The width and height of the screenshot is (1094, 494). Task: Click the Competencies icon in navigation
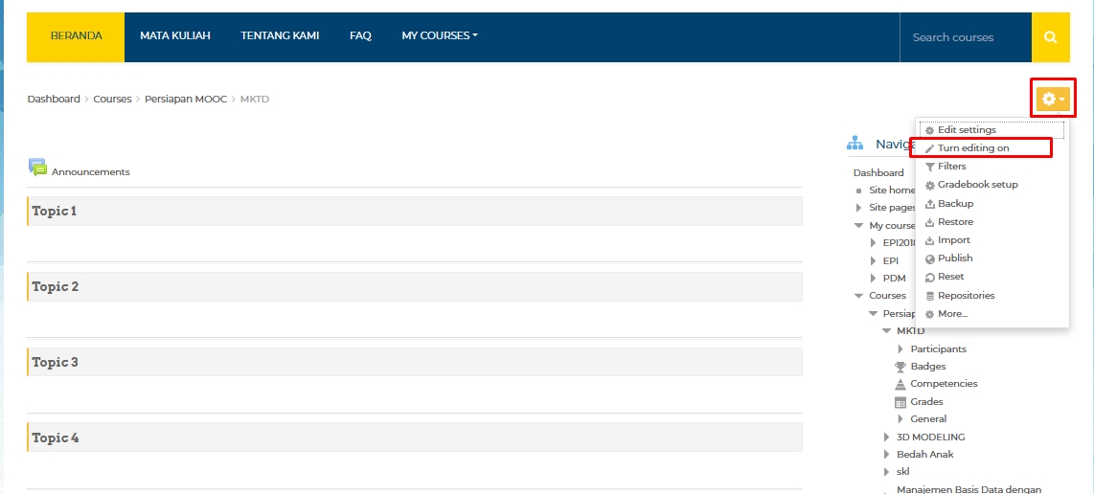click(x=900, y=384)
